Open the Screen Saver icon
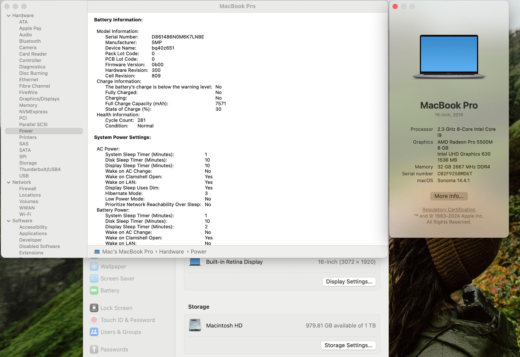The width and height of the screenshot is (520, 357). tap(94, 278)
